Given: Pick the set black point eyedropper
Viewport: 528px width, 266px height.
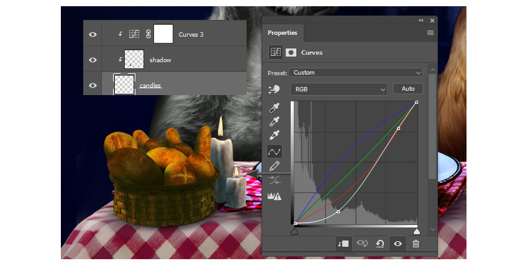Looking at the screenshot, I should 275,108.
